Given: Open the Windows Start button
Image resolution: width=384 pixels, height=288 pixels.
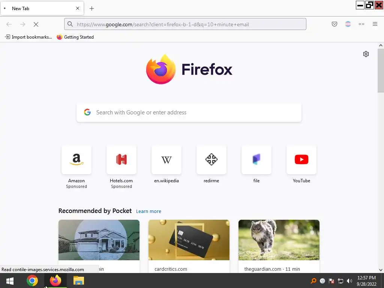Looking at the screenshot, I should [x=10, y=280].
